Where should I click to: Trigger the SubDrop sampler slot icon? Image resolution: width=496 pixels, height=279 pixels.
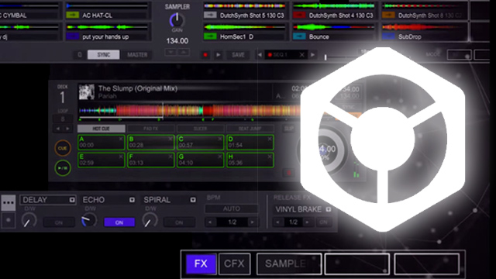coord(388,36)
